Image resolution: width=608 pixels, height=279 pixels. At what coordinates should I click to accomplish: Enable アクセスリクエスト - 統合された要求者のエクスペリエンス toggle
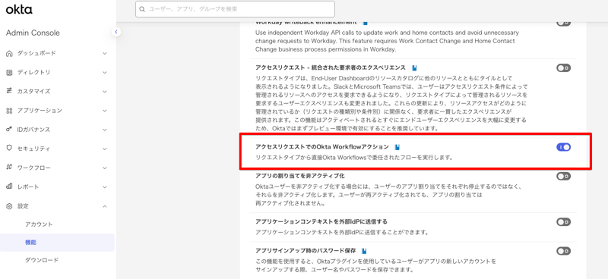click(563, 68)
